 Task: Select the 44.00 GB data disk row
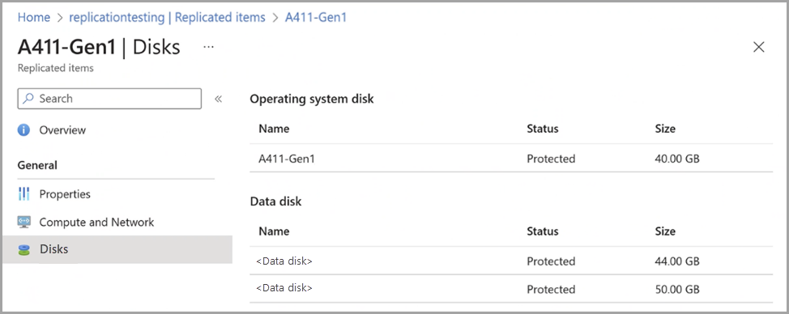[x=510, y=261]
